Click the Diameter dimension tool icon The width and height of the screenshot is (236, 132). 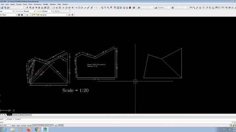(x=210, y=8)
